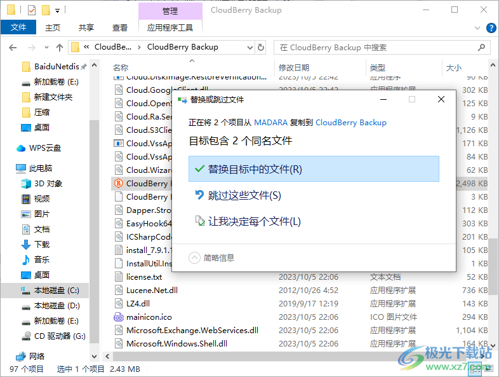Screen dimensions: 499x377
Task: Refresh the CloudBerry Backup folder view
Action: [x=261, y=48]
